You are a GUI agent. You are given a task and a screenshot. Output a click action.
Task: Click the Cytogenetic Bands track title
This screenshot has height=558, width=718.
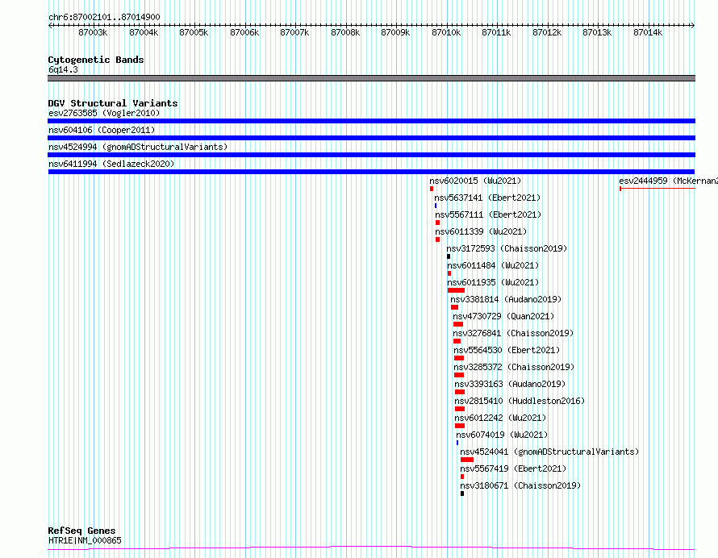(x=96, y=60)
